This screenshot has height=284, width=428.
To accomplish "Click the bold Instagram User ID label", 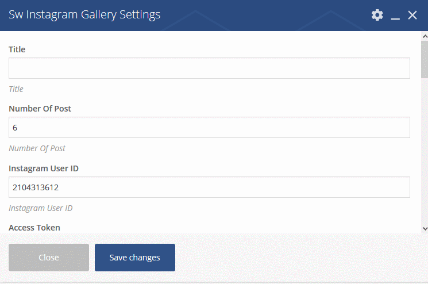I will coord(44,168).
